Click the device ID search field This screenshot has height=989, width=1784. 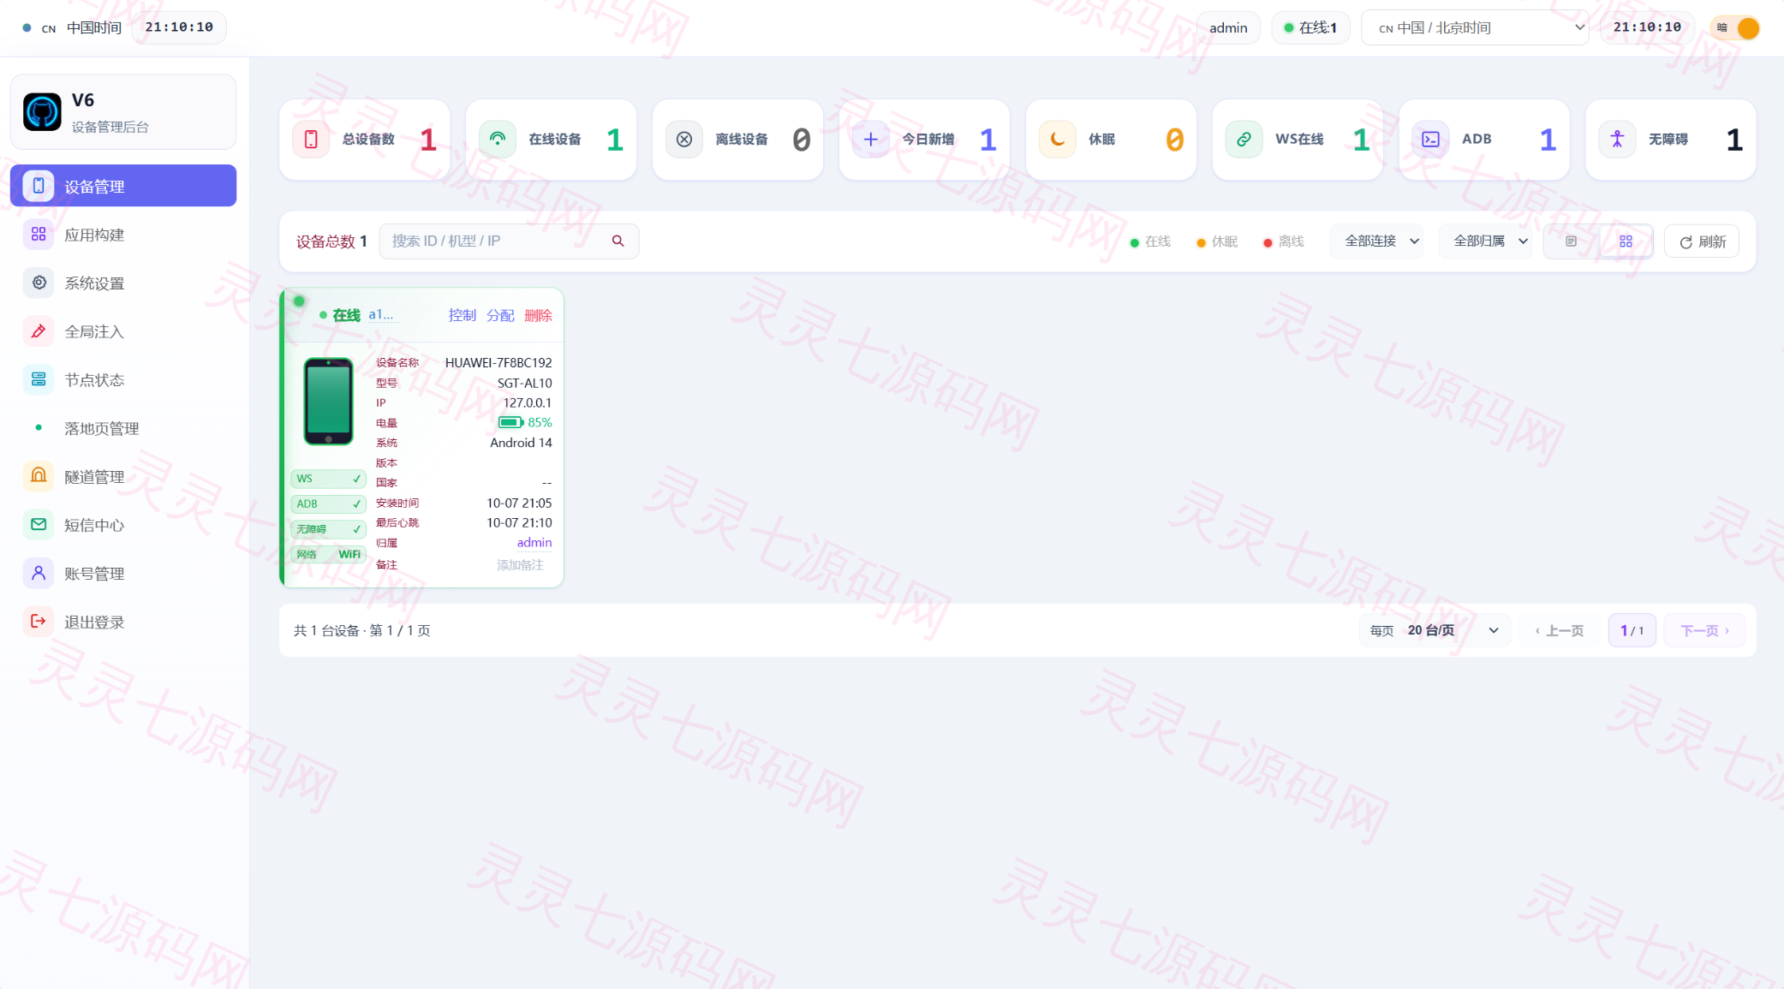tap(509, 241)
